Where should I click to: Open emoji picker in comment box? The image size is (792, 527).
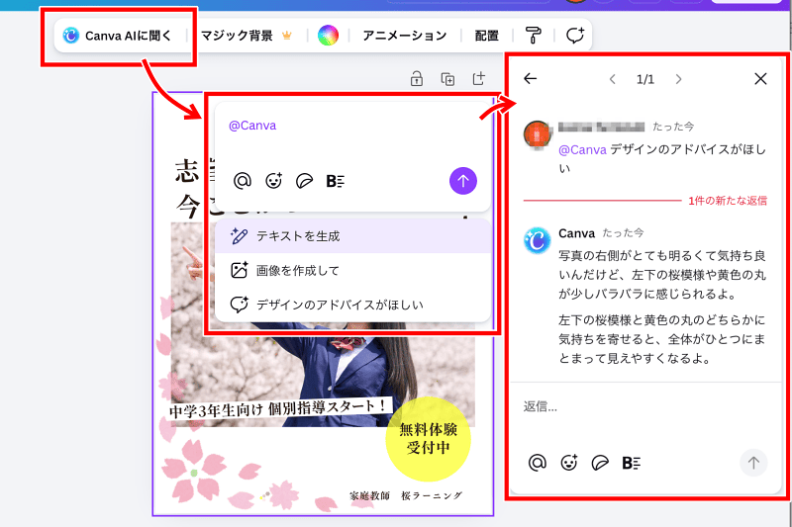[x=273, y=180]
